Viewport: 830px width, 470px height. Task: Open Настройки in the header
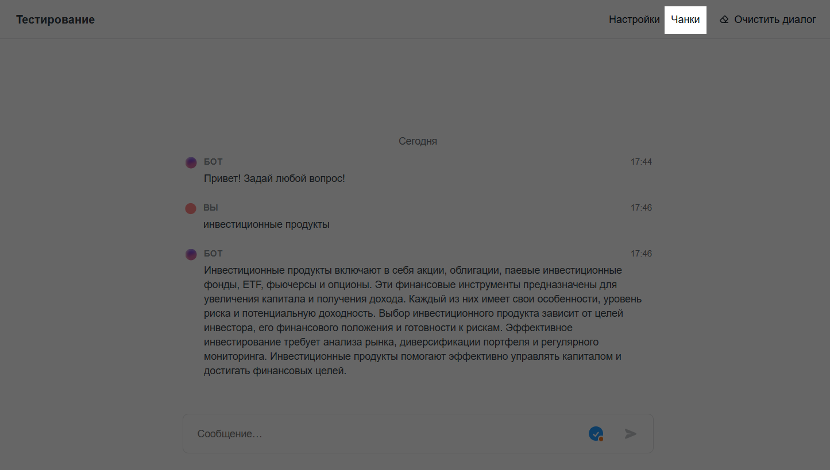click(634, 20)
